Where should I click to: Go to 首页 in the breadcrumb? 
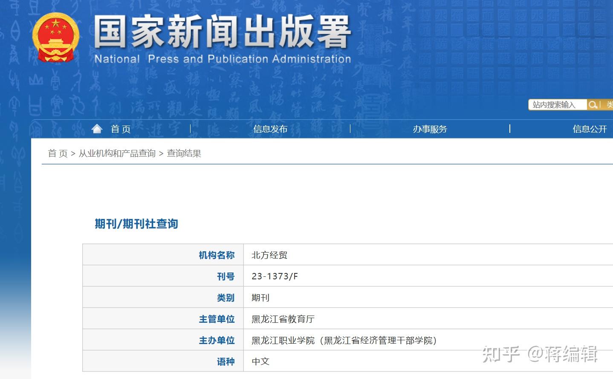[x=58, y=153]
